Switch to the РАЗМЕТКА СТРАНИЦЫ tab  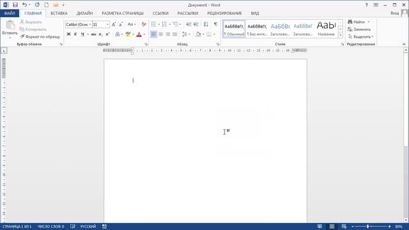point(123,13)
